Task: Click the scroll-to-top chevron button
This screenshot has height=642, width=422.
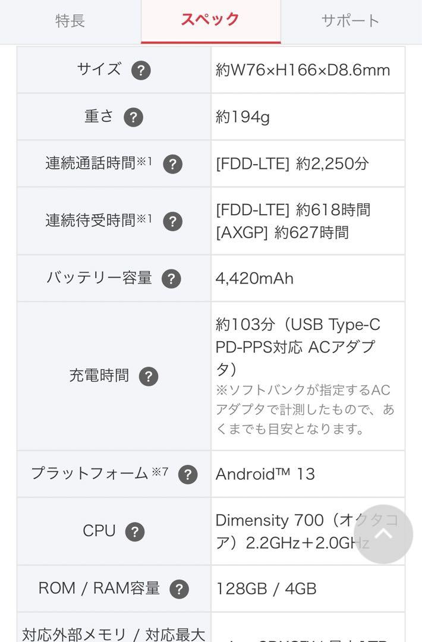Action: (383, 534)
